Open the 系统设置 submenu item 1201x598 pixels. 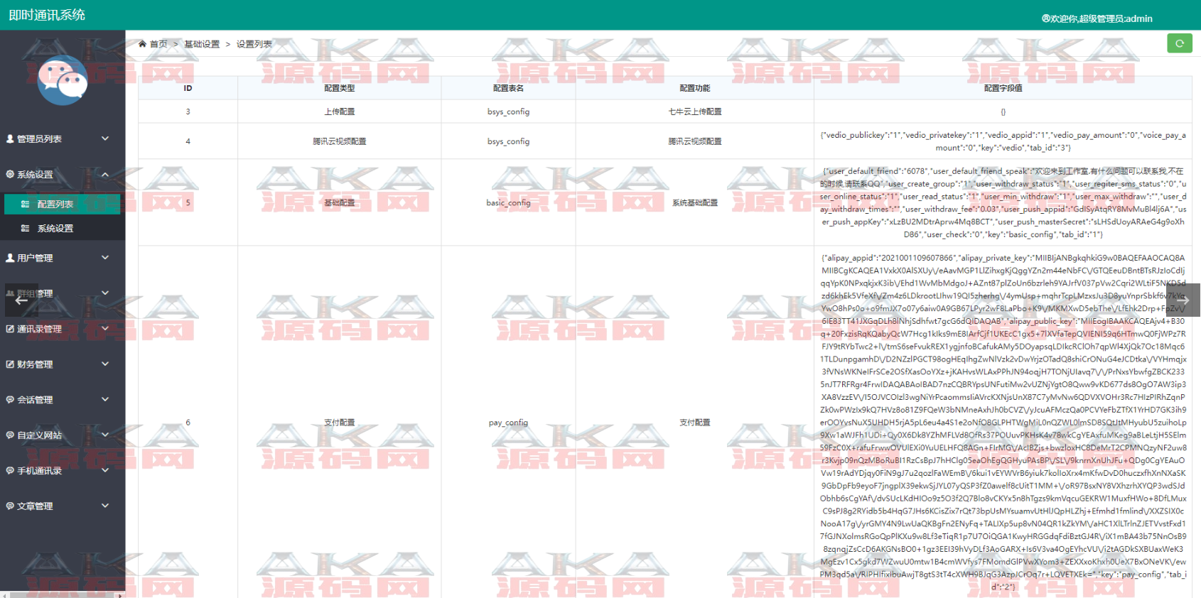pos(55,229)
